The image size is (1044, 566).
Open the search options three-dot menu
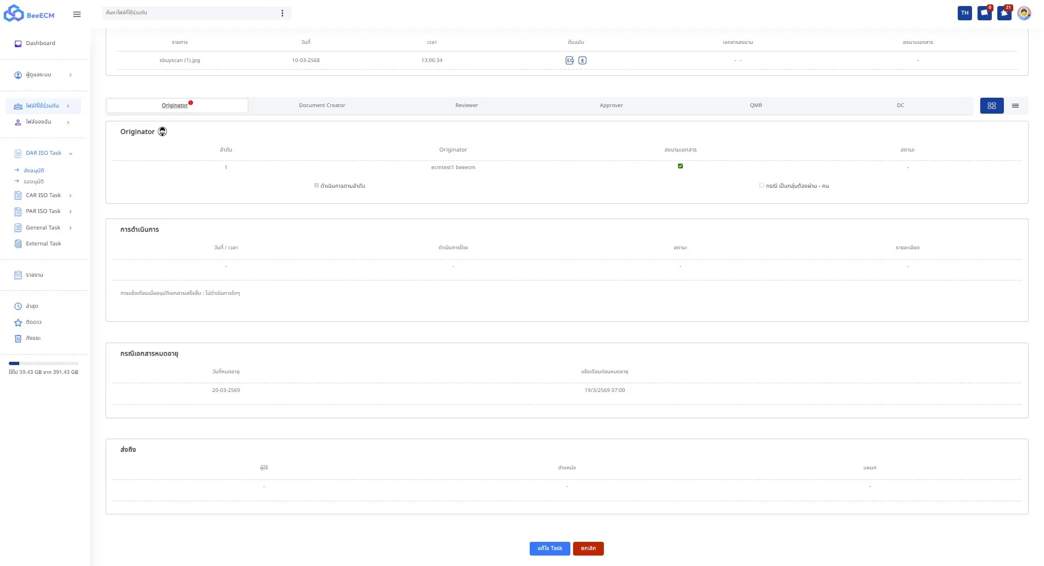click(x=282, y=13)
